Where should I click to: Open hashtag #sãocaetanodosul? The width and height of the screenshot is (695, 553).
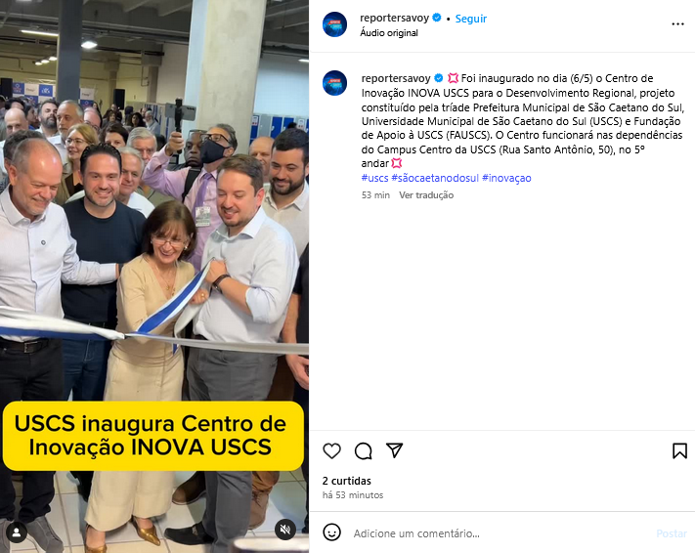(435, 178)
